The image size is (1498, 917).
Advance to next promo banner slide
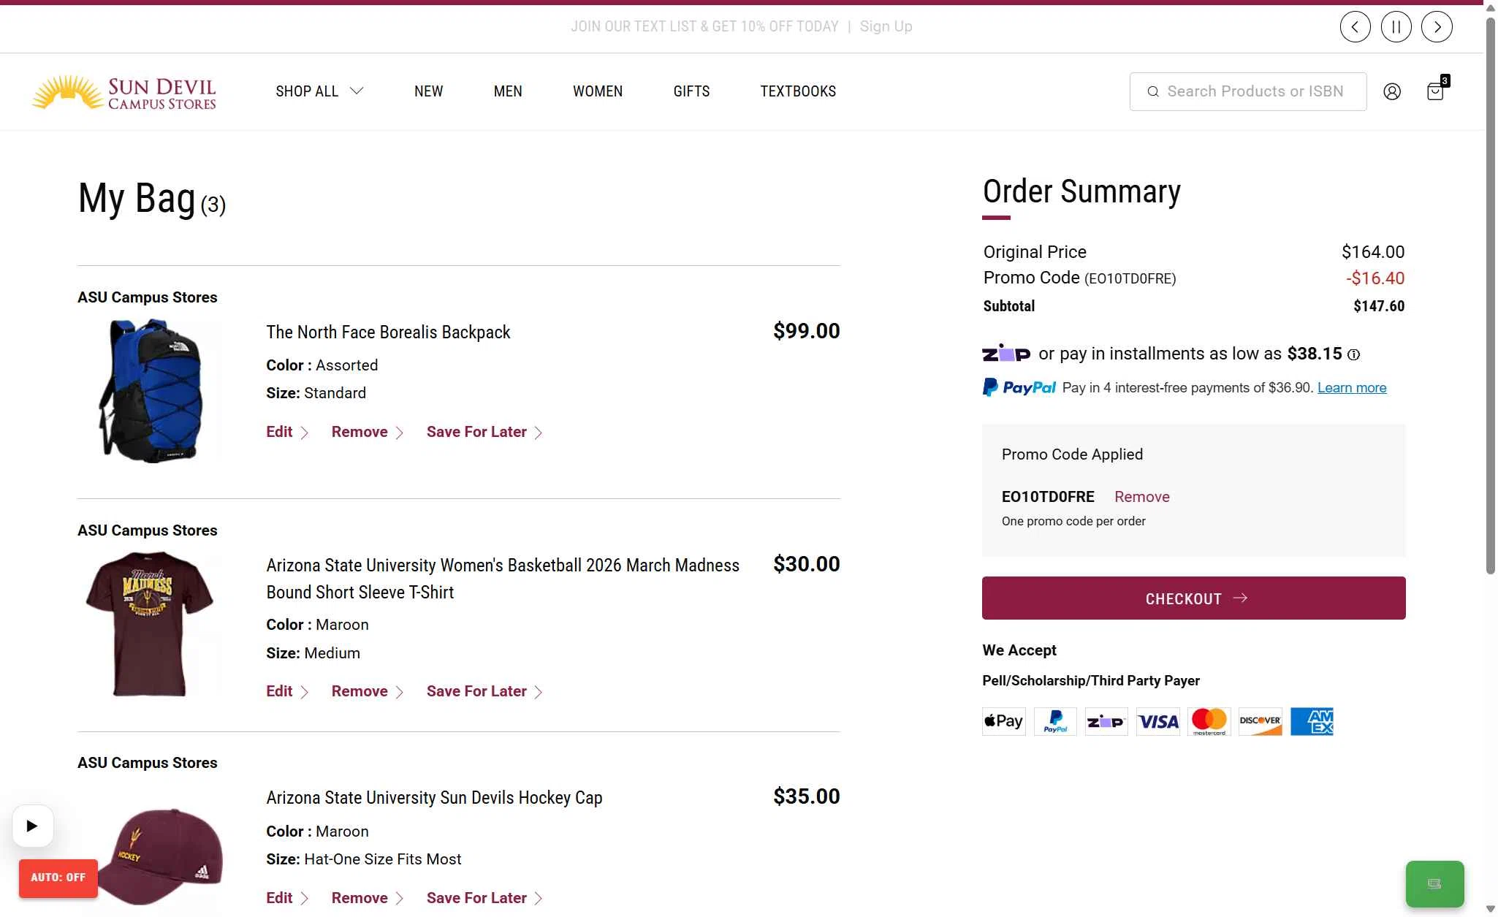click(1437, 27)
